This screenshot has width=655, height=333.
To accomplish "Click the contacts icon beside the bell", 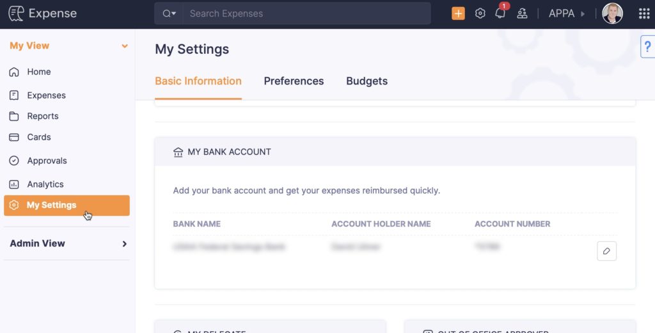I will [x=522, y=13].
